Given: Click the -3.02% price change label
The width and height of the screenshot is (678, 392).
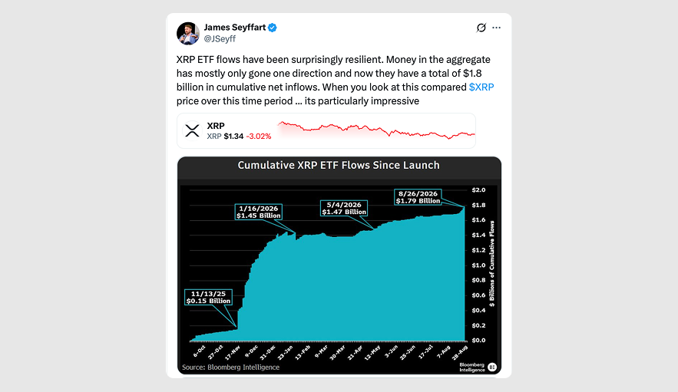Looking at the screenshot, I should [259, 137].
